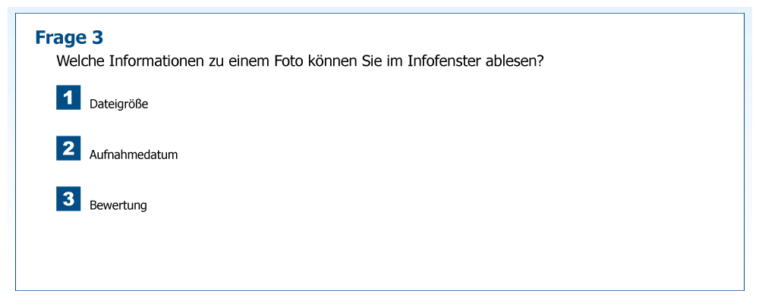Image resolution: width=759 pixels, height=303 pixels.
Task: Select answer number 1 icon
Action: point(68,98)
